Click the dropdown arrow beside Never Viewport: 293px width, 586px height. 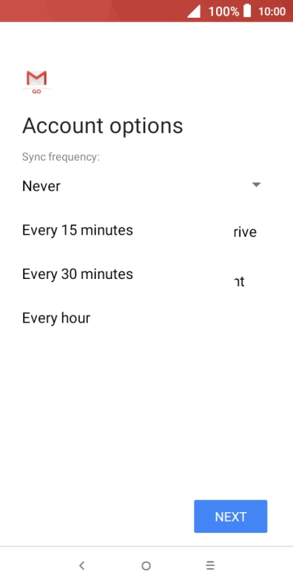coord(256,185)
